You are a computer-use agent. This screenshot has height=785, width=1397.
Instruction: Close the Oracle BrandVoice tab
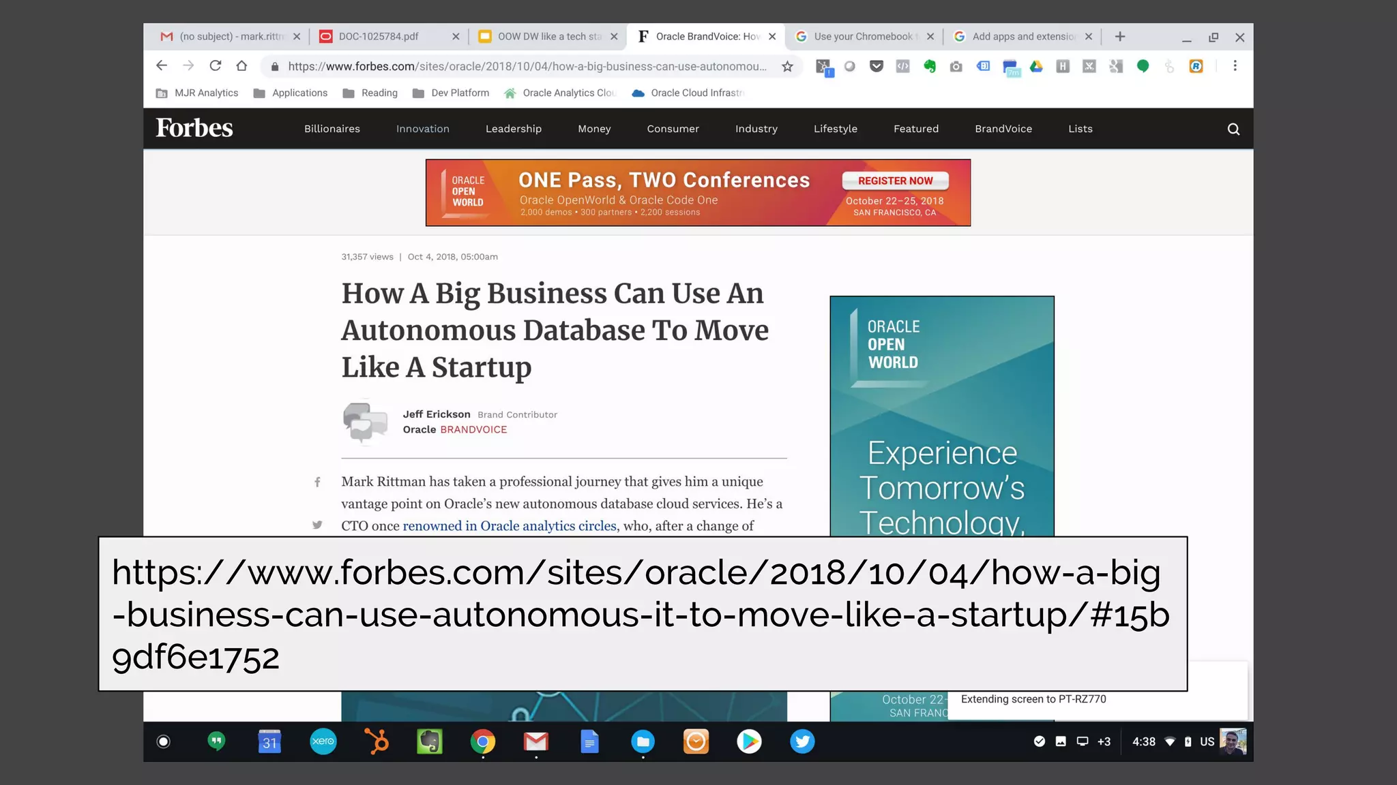coord(772,37)
